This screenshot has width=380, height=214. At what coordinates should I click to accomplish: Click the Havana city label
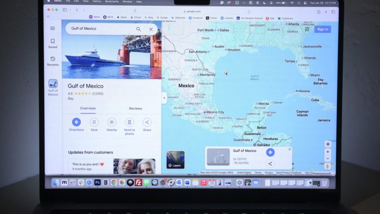point(304,91)
